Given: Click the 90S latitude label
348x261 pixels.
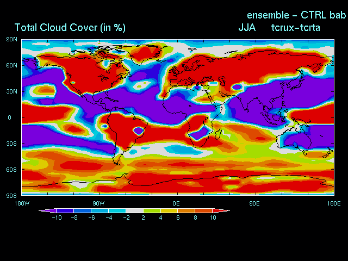Looking at the screenshot, I should tap(11, 196).
